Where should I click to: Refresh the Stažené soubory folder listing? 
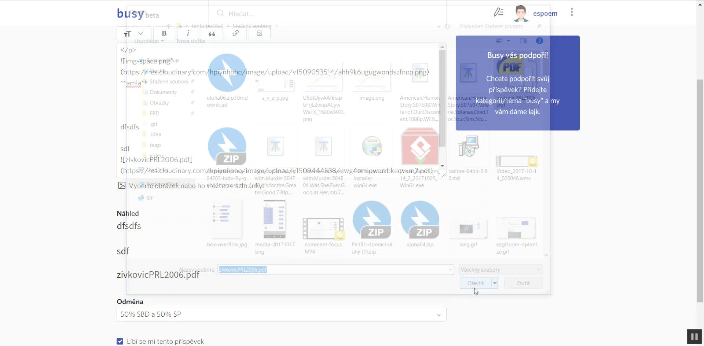pos(447,26)
